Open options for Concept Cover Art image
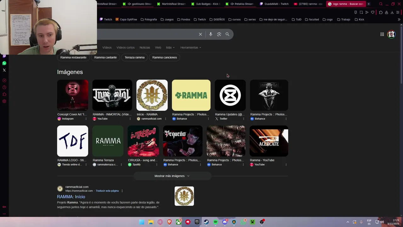 86,119
